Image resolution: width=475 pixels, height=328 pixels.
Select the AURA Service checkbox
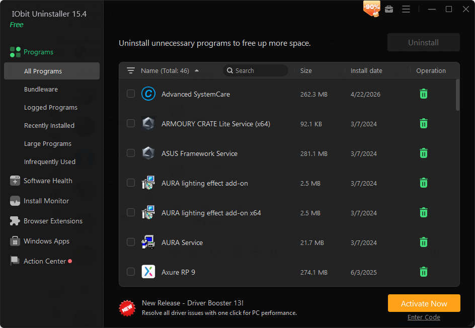tap(131, 242)
